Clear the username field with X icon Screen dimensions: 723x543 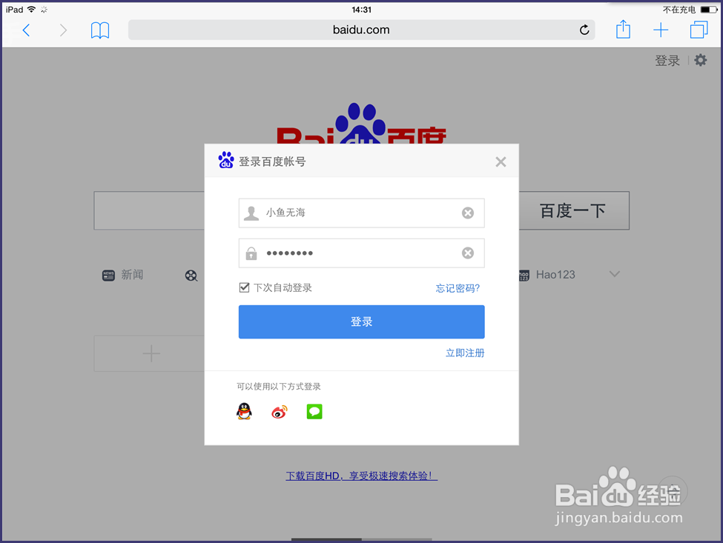click(468, 213)
